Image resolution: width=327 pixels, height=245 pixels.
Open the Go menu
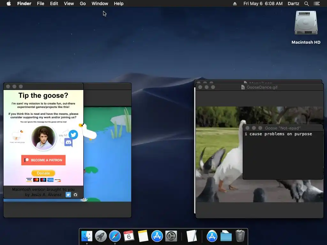83,4
